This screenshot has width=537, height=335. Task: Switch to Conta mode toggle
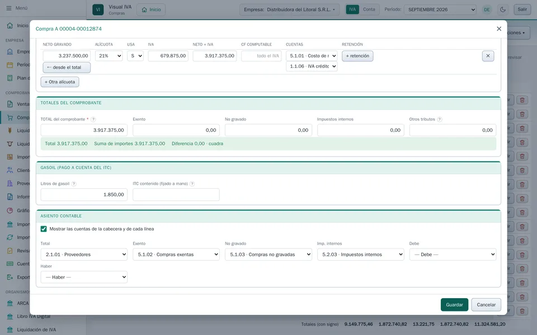(x=369, y=9)
